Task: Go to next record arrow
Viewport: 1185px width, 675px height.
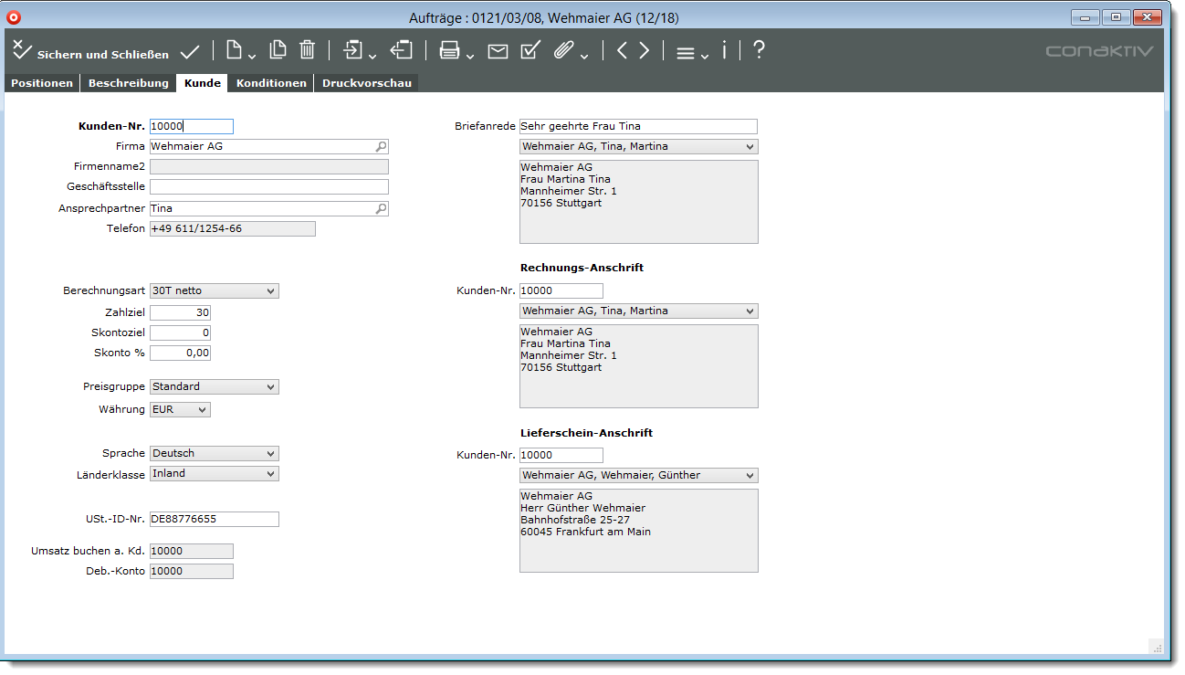Action: point(645,52)
